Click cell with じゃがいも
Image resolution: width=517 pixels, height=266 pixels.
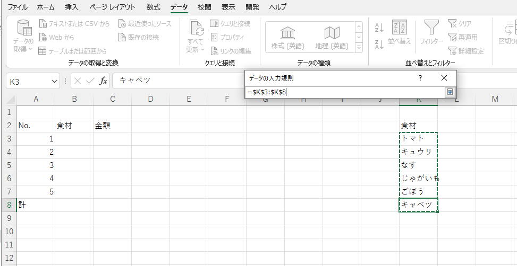click(418, 178)
